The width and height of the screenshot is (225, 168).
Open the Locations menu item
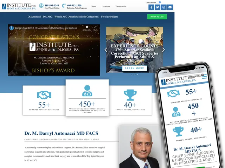106,6
